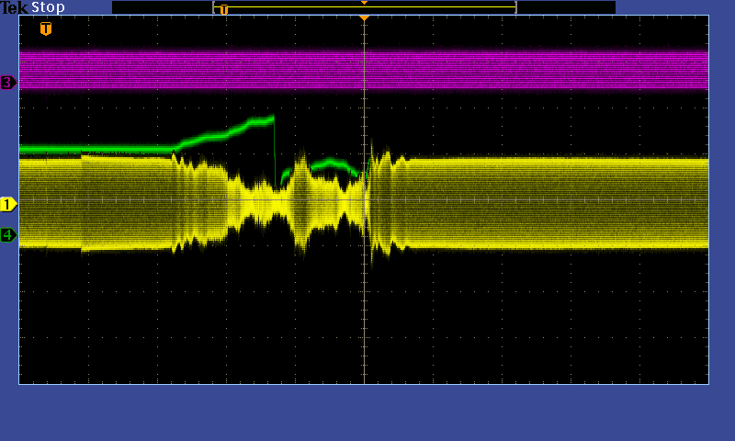Click the Stop acquisition status label
The height and width of the screenshot is (441, 735).
(48, 7)
